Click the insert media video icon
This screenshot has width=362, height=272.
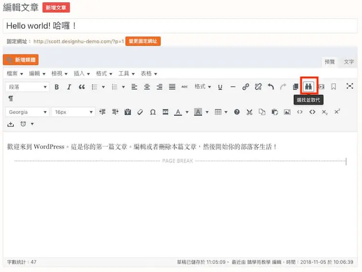pyautogui.click(x=321, y=87)
